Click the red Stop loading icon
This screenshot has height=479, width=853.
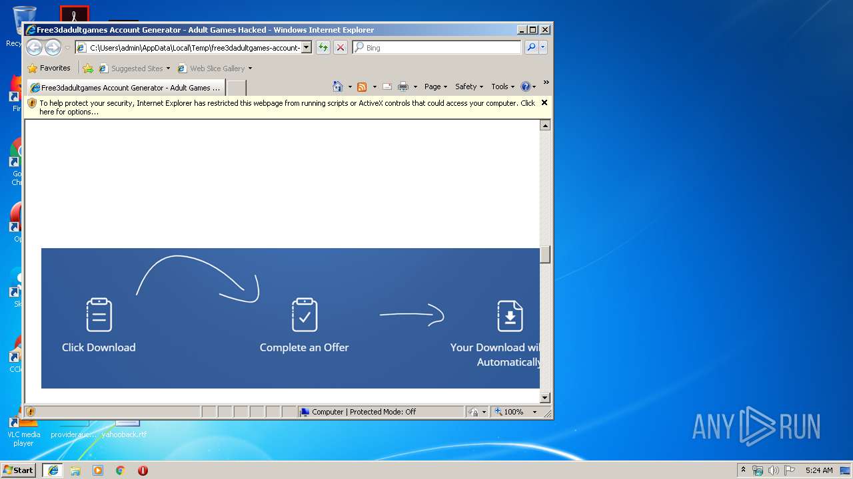341,47
